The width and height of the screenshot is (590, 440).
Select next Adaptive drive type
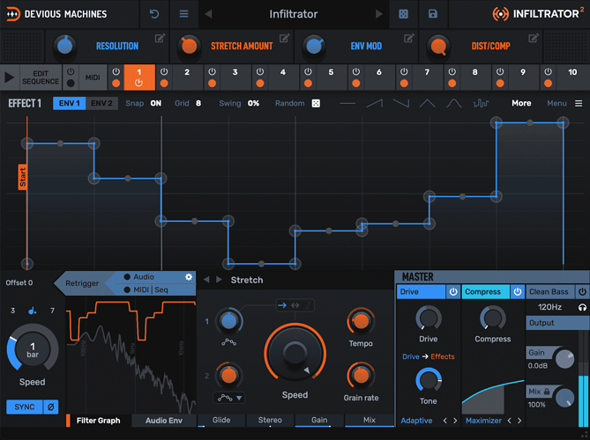[x=455, y=421]
